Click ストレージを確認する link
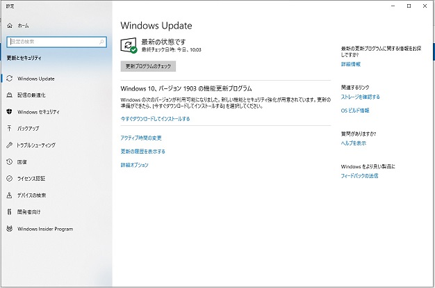The image size is (435, 288). (x=361, y=97)
